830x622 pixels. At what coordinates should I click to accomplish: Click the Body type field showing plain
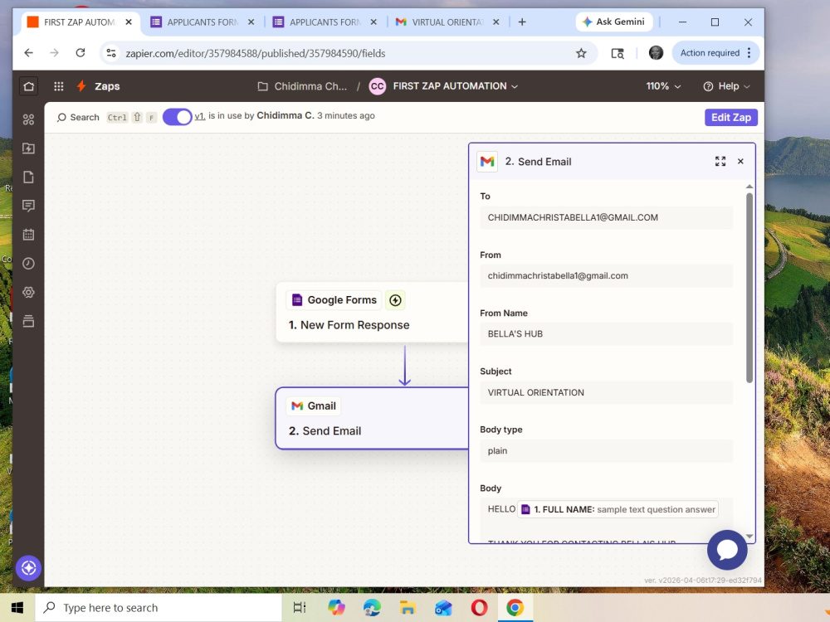coord(606,450)
